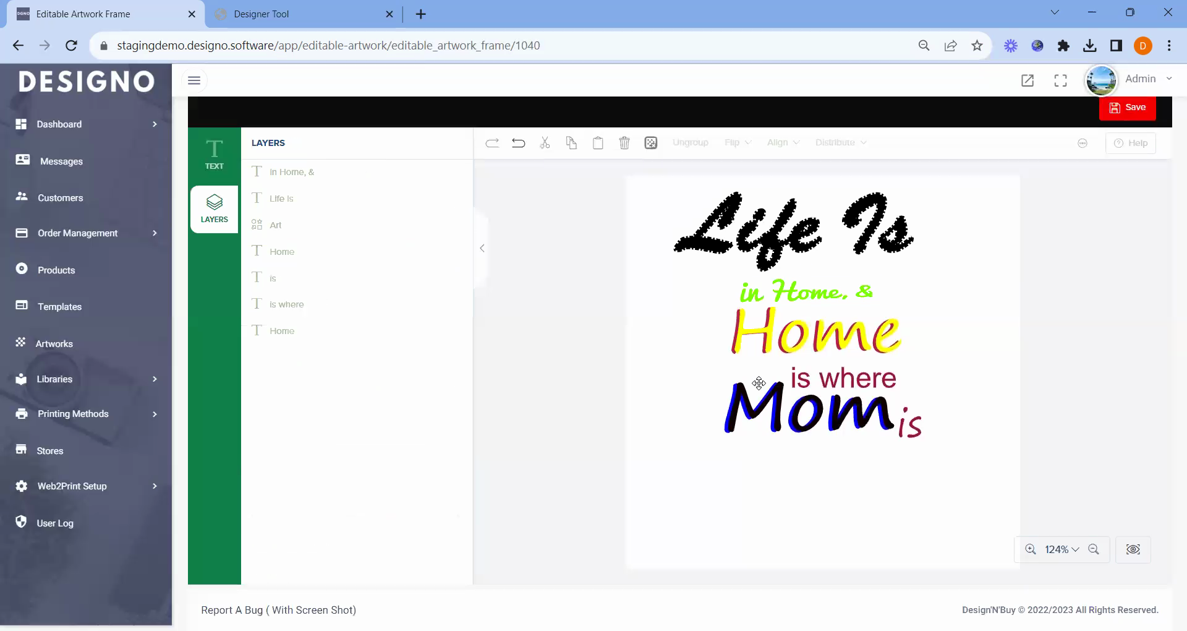The image size is (1187, 631).
Task: Click the redo arrow in toolbar
Action: [492, 143]
